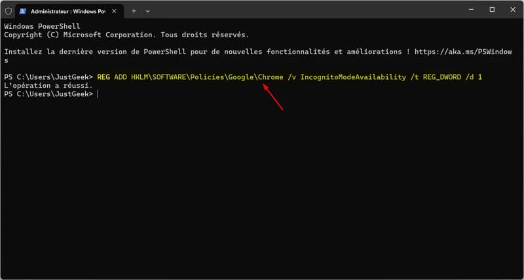Click the IncognitoModeAvailability text in the command
This screenshot has height=280, width=524.
click(x=353, y=77)
